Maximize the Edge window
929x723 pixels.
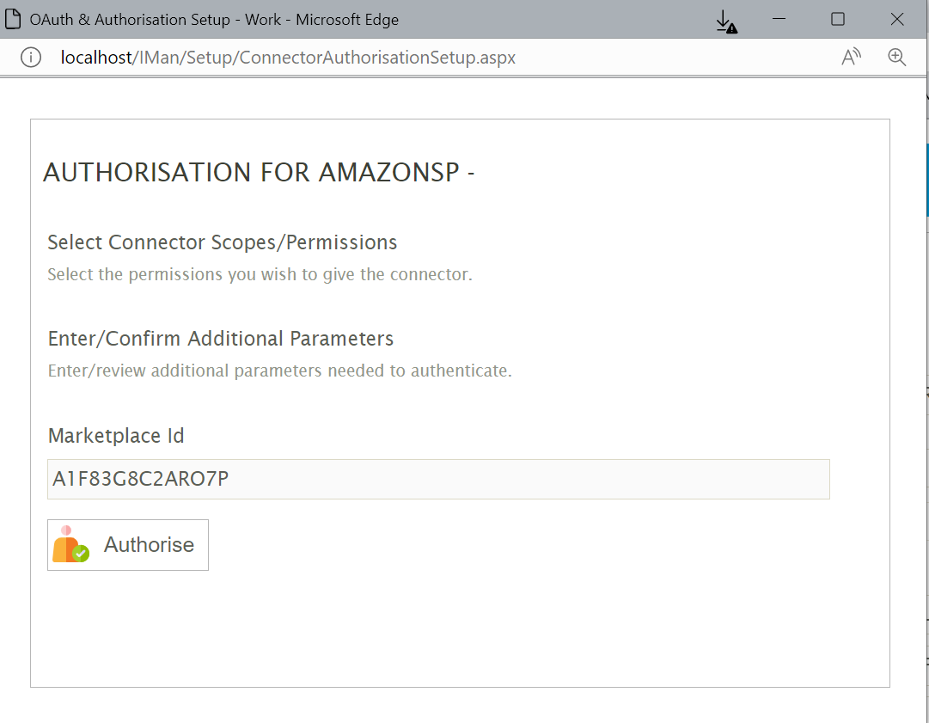pyautogui.click(x=838, y=19)
